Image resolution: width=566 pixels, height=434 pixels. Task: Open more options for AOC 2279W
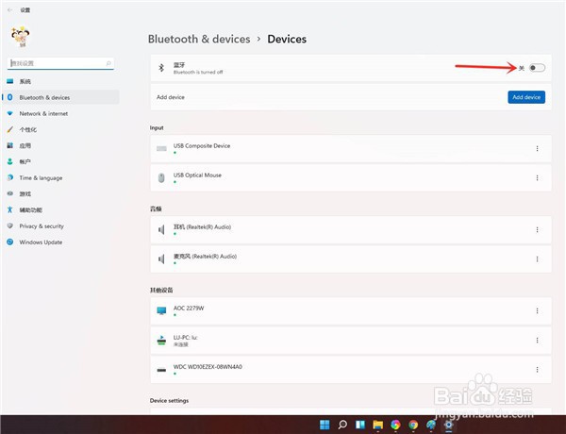537,311
